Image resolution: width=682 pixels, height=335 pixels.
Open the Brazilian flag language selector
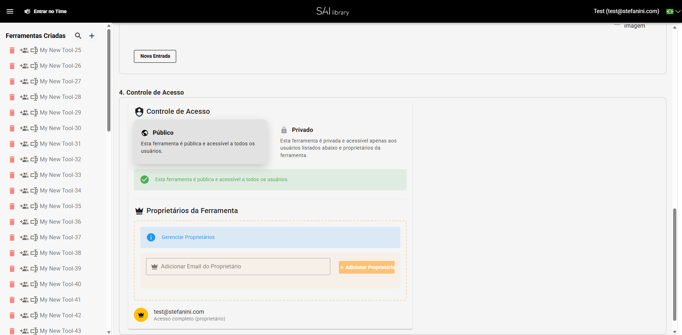(671, 11)
